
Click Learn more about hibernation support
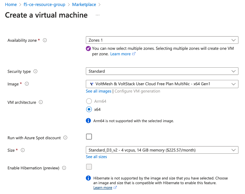tap(103, 187)
